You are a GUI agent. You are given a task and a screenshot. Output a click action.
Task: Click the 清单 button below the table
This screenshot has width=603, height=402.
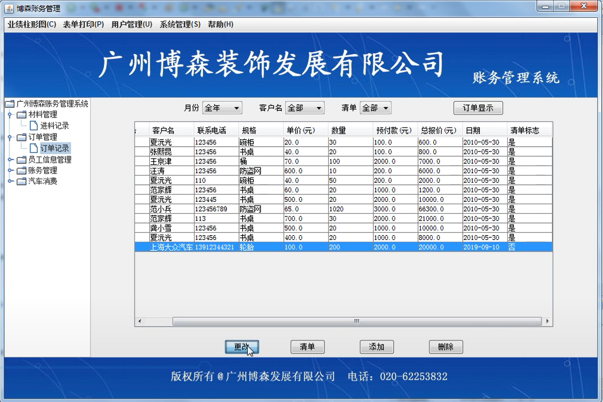point(307,347)
